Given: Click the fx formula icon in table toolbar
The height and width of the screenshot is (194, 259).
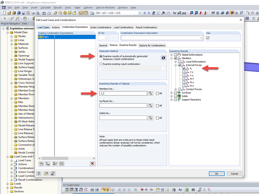Looking at the screenshot, I should pos(204,190).
